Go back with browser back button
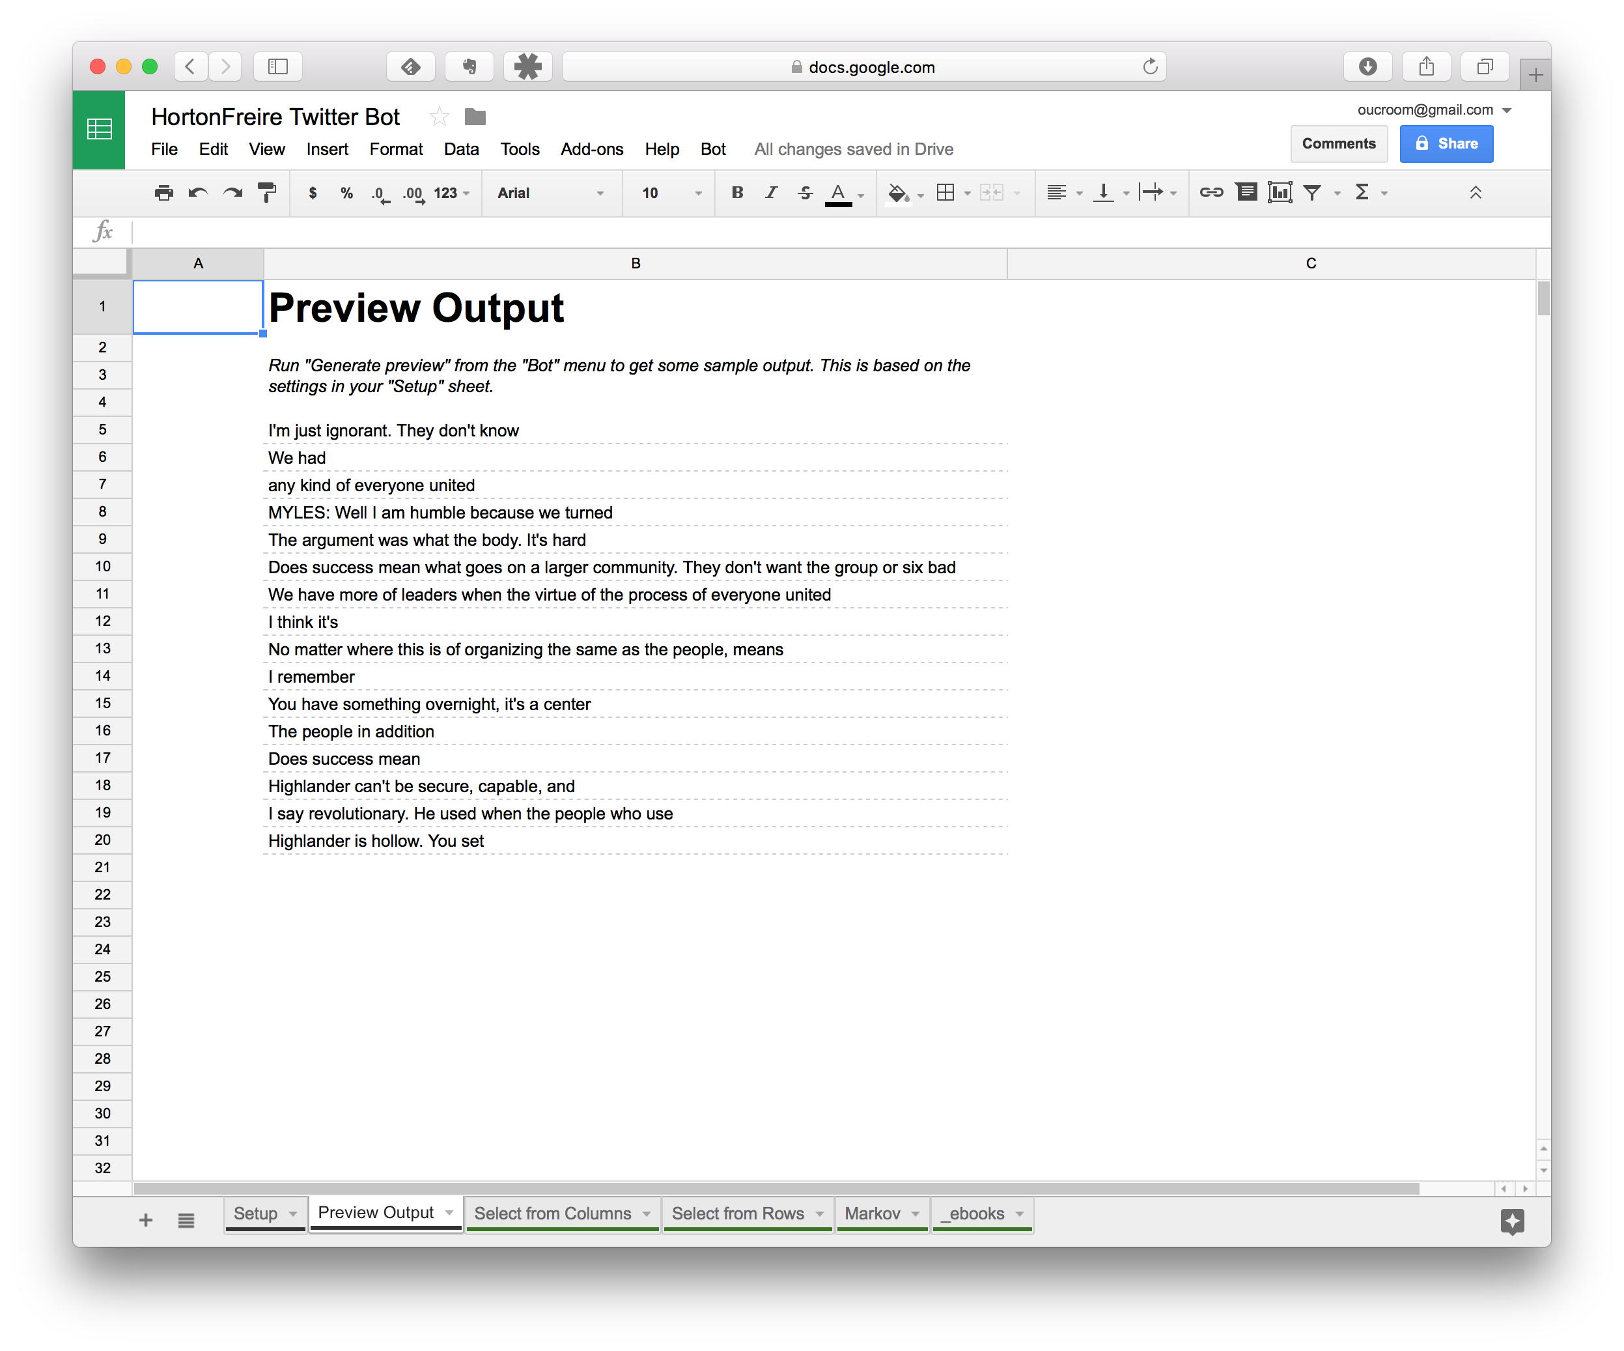The width and height of the screenshot is (1624, 1351). (190, 66)
